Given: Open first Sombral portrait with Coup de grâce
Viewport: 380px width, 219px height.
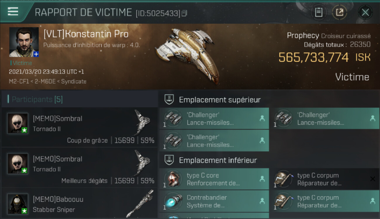Looking at the screenshot, I should pos(18,123).
